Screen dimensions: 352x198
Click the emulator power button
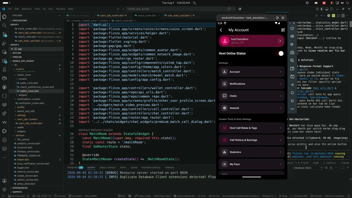[292, 28]
